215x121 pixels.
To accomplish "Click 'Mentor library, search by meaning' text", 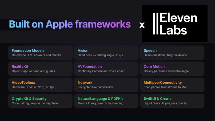I will [x=101, y=103].
